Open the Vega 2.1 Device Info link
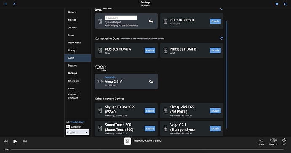This screenshot has width=291, height=153. [x=110, y=77]
